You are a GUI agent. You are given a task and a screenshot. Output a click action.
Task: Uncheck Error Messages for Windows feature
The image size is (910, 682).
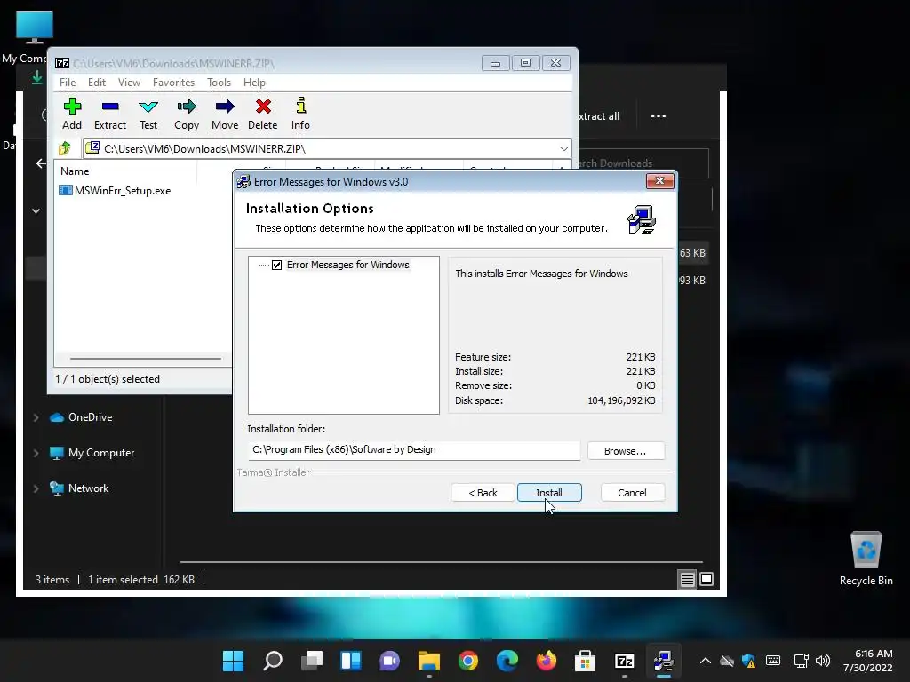277,265
